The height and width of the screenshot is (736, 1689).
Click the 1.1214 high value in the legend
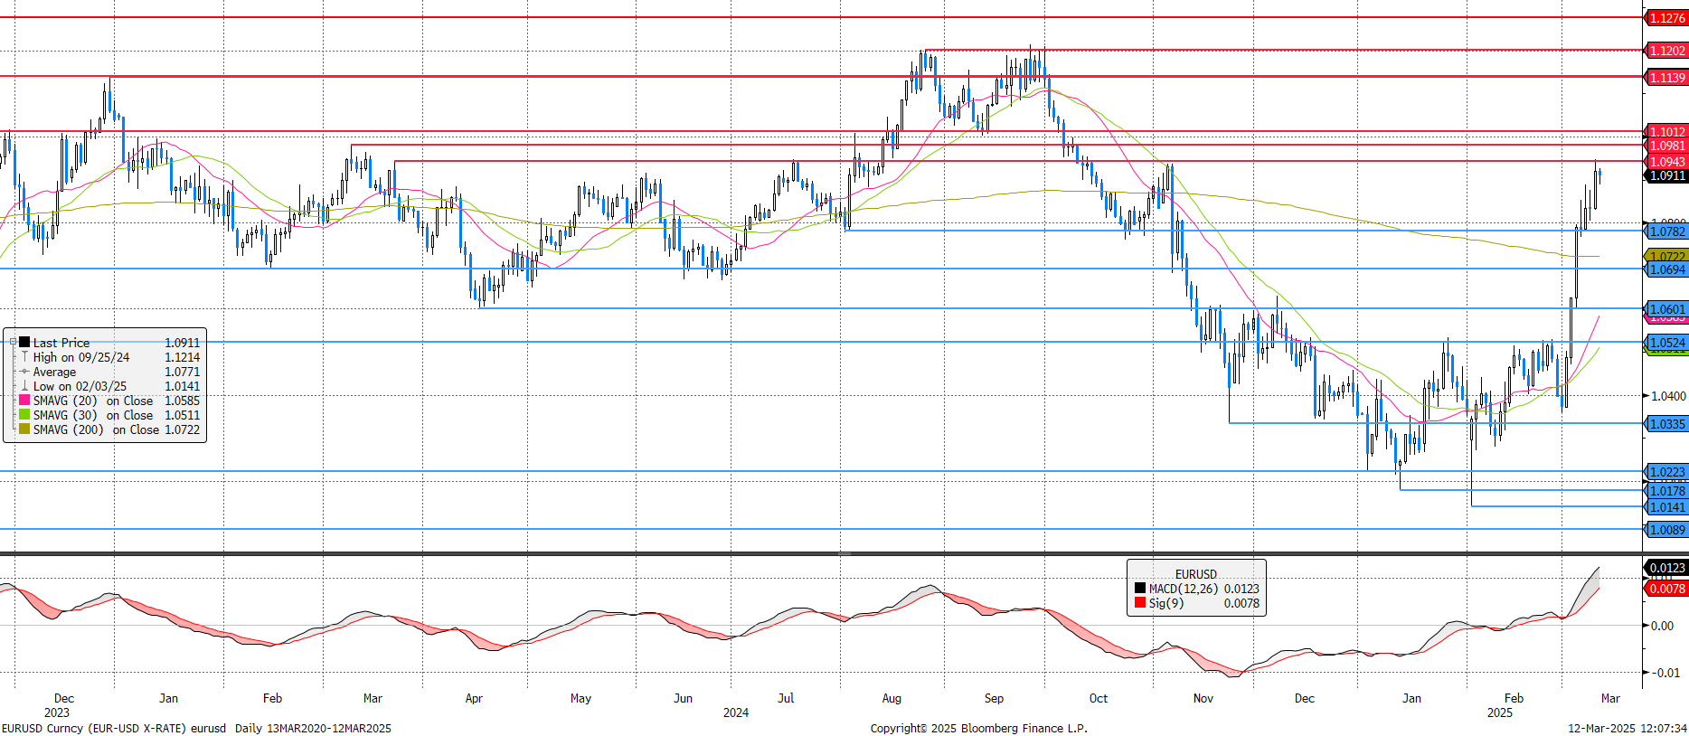[x=183, y=357]
